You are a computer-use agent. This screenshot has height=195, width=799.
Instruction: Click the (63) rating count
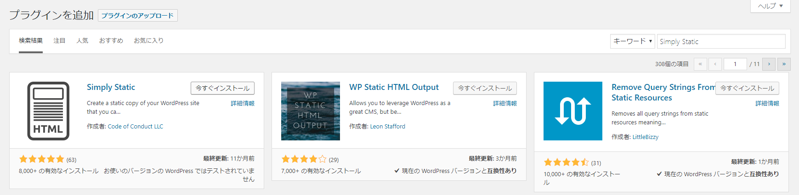(71, 160)
